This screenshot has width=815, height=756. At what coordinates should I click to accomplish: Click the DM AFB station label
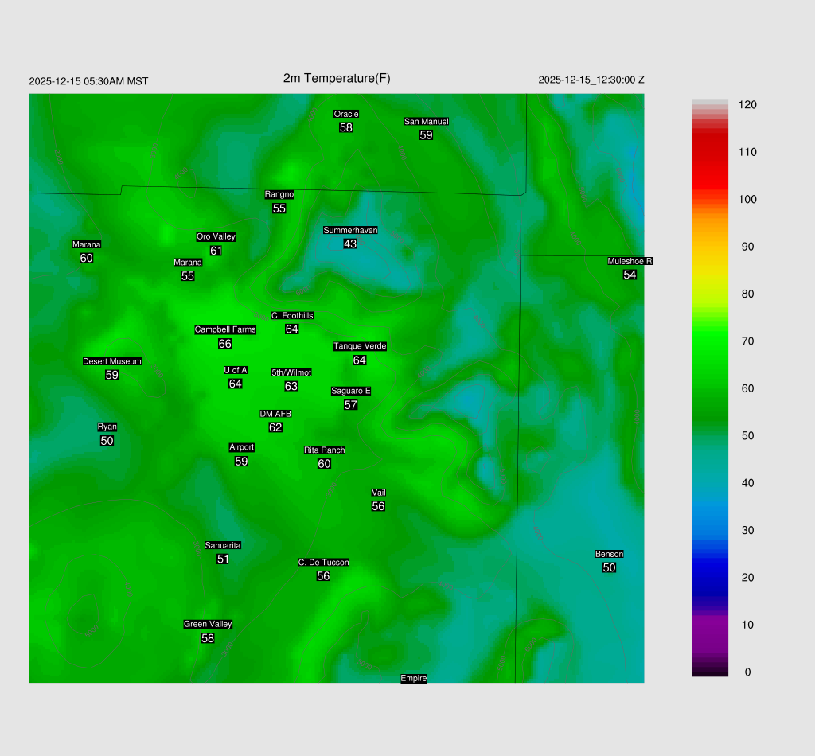coord(275,414)
